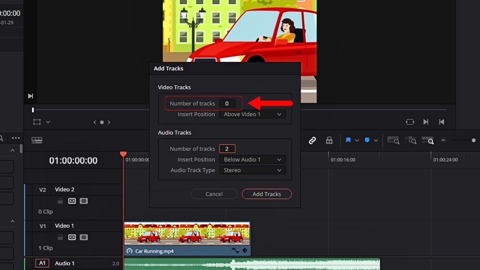The image size is (480, 270).
Task: Open the viewer overlay dropdown below the preview
Action: [48, 122]
